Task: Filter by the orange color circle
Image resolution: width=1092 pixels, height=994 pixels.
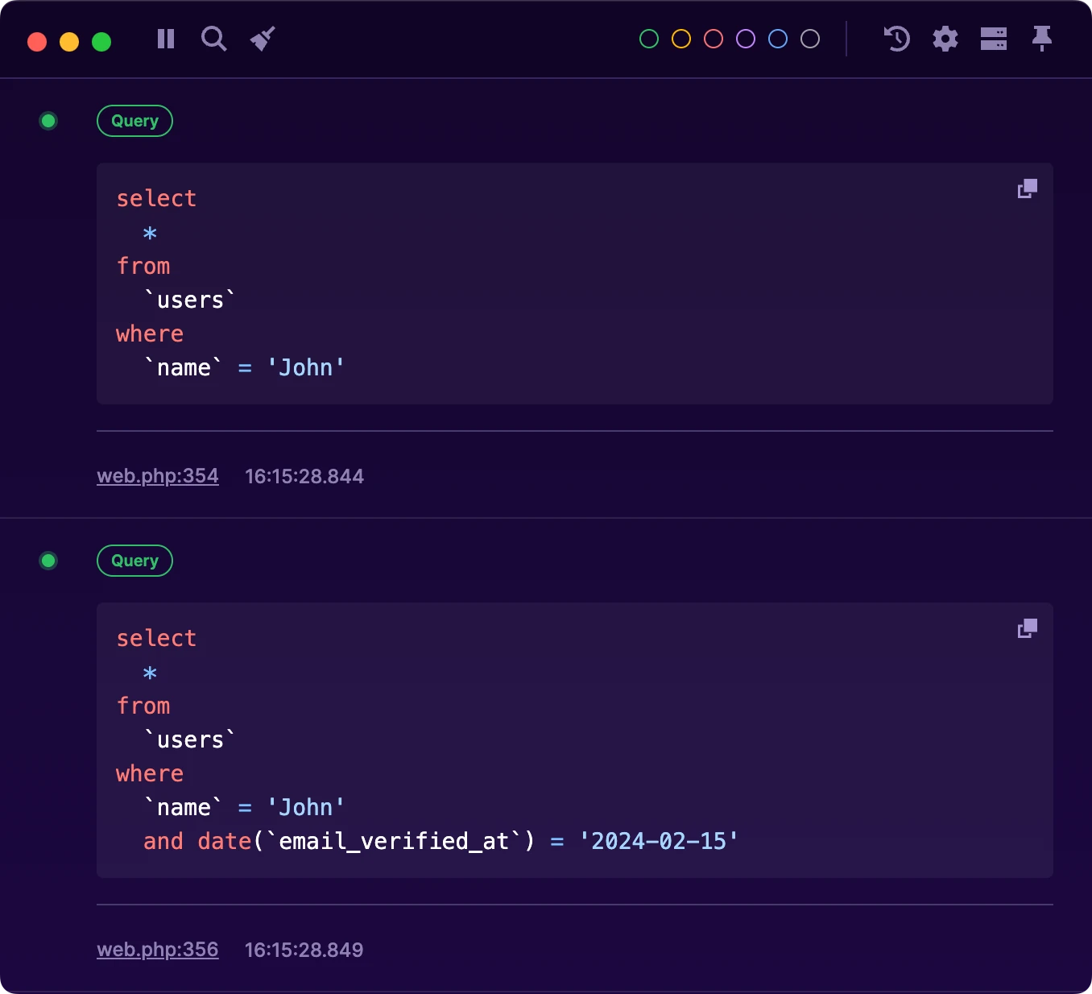Action: [x=681, y=39]
